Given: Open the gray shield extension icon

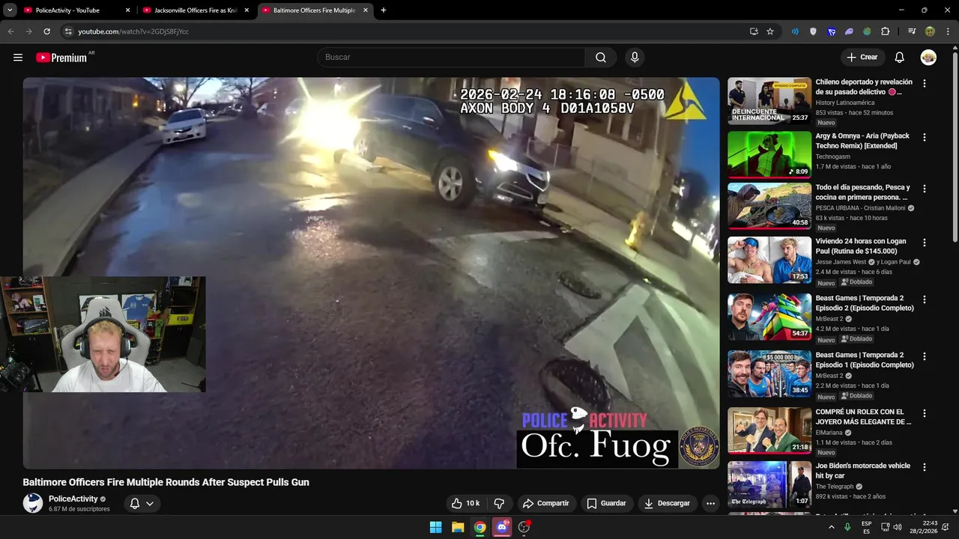Looking at the screenshot, I should pyautogui.click(x=813, y=31).
